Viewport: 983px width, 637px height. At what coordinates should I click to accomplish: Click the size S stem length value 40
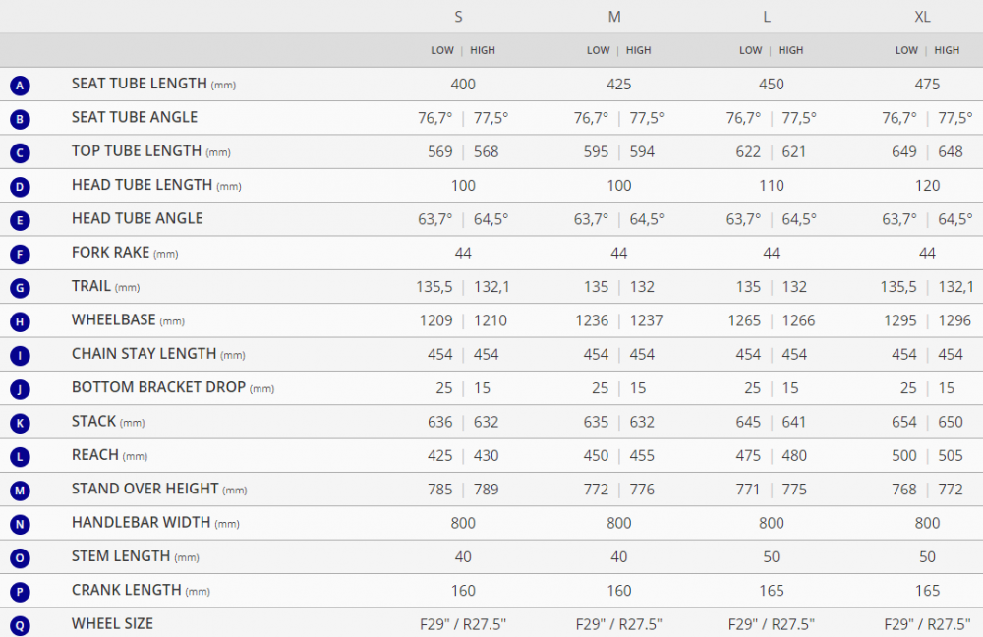click(463, 556)
